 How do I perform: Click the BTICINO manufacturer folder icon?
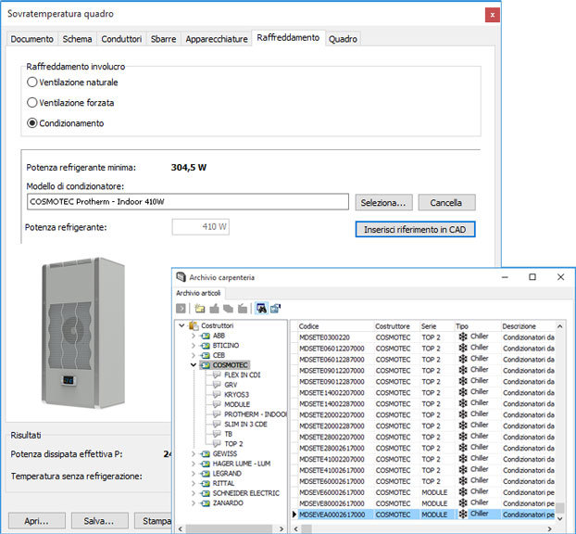(205, 345)
